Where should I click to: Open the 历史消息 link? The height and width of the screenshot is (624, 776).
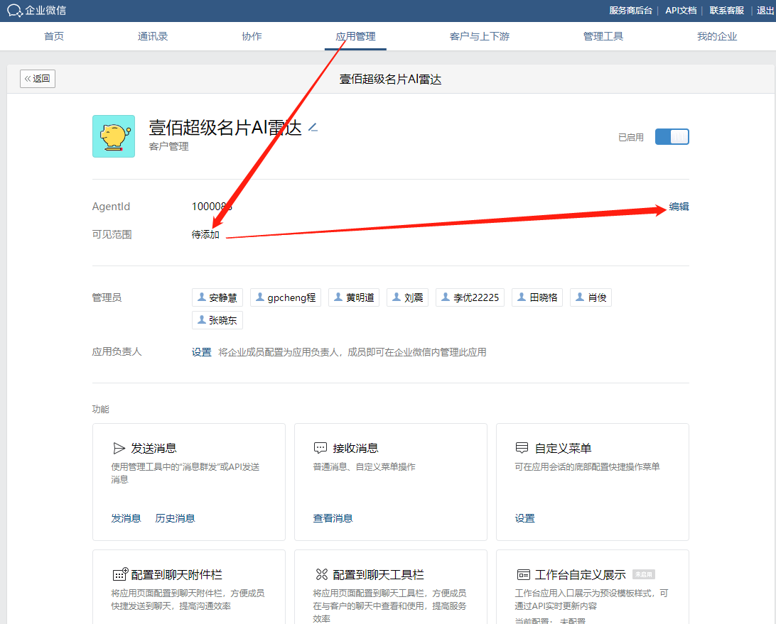coord(175,518)
